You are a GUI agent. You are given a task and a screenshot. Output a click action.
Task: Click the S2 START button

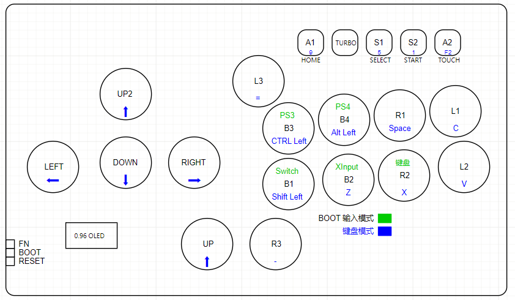pyautogui.click(x=413, y=43)
